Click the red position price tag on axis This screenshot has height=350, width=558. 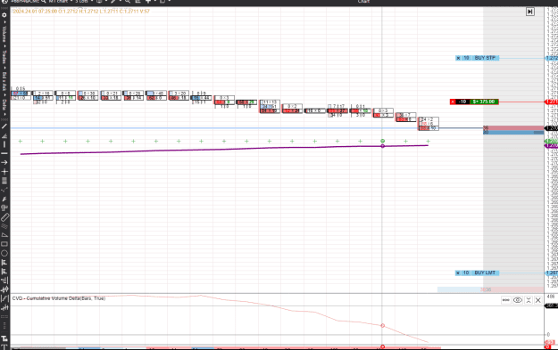(x=552, y=102)
